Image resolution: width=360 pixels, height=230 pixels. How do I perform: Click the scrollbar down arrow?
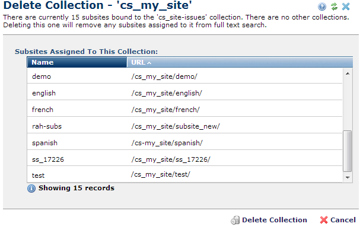point(348,177)
